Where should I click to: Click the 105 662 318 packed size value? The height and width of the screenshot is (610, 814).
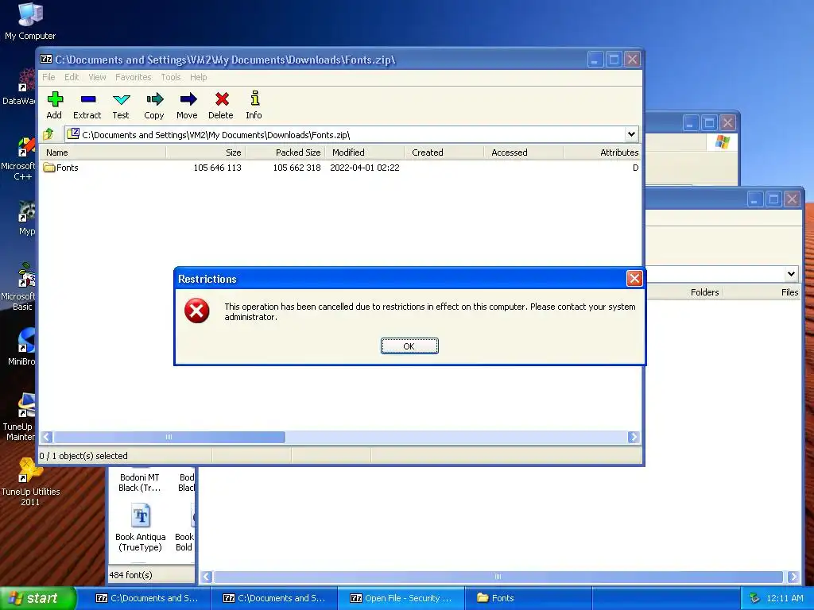pos(297,168)
